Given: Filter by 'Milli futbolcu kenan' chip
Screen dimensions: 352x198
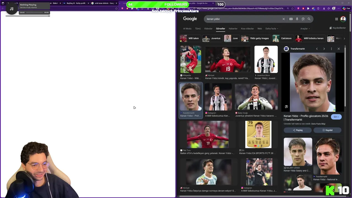Looking at the screenshot, I should pos(310,38).
